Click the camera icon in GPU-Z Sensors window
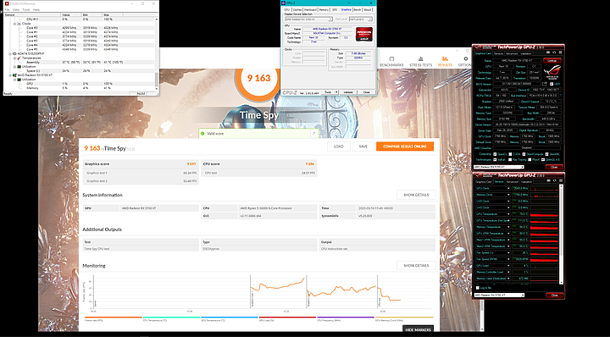Image resolution: width=610 pixels, height=337 pixels. pos(548,180)
